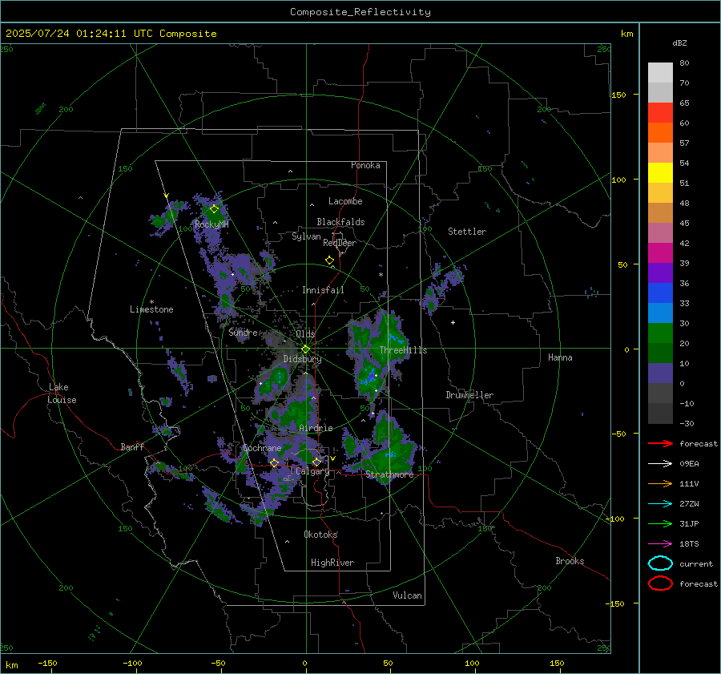This screenshot has height=674, width=721.
Task: Click the Didsbury label on map
Action: (302, 358)
